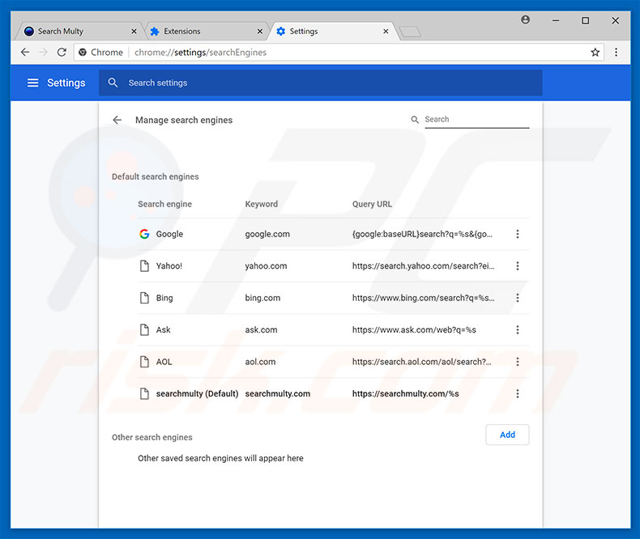This screenshot has height=539, width=640.
Task: Click the ask.com keyword
Action: [261, 330]
